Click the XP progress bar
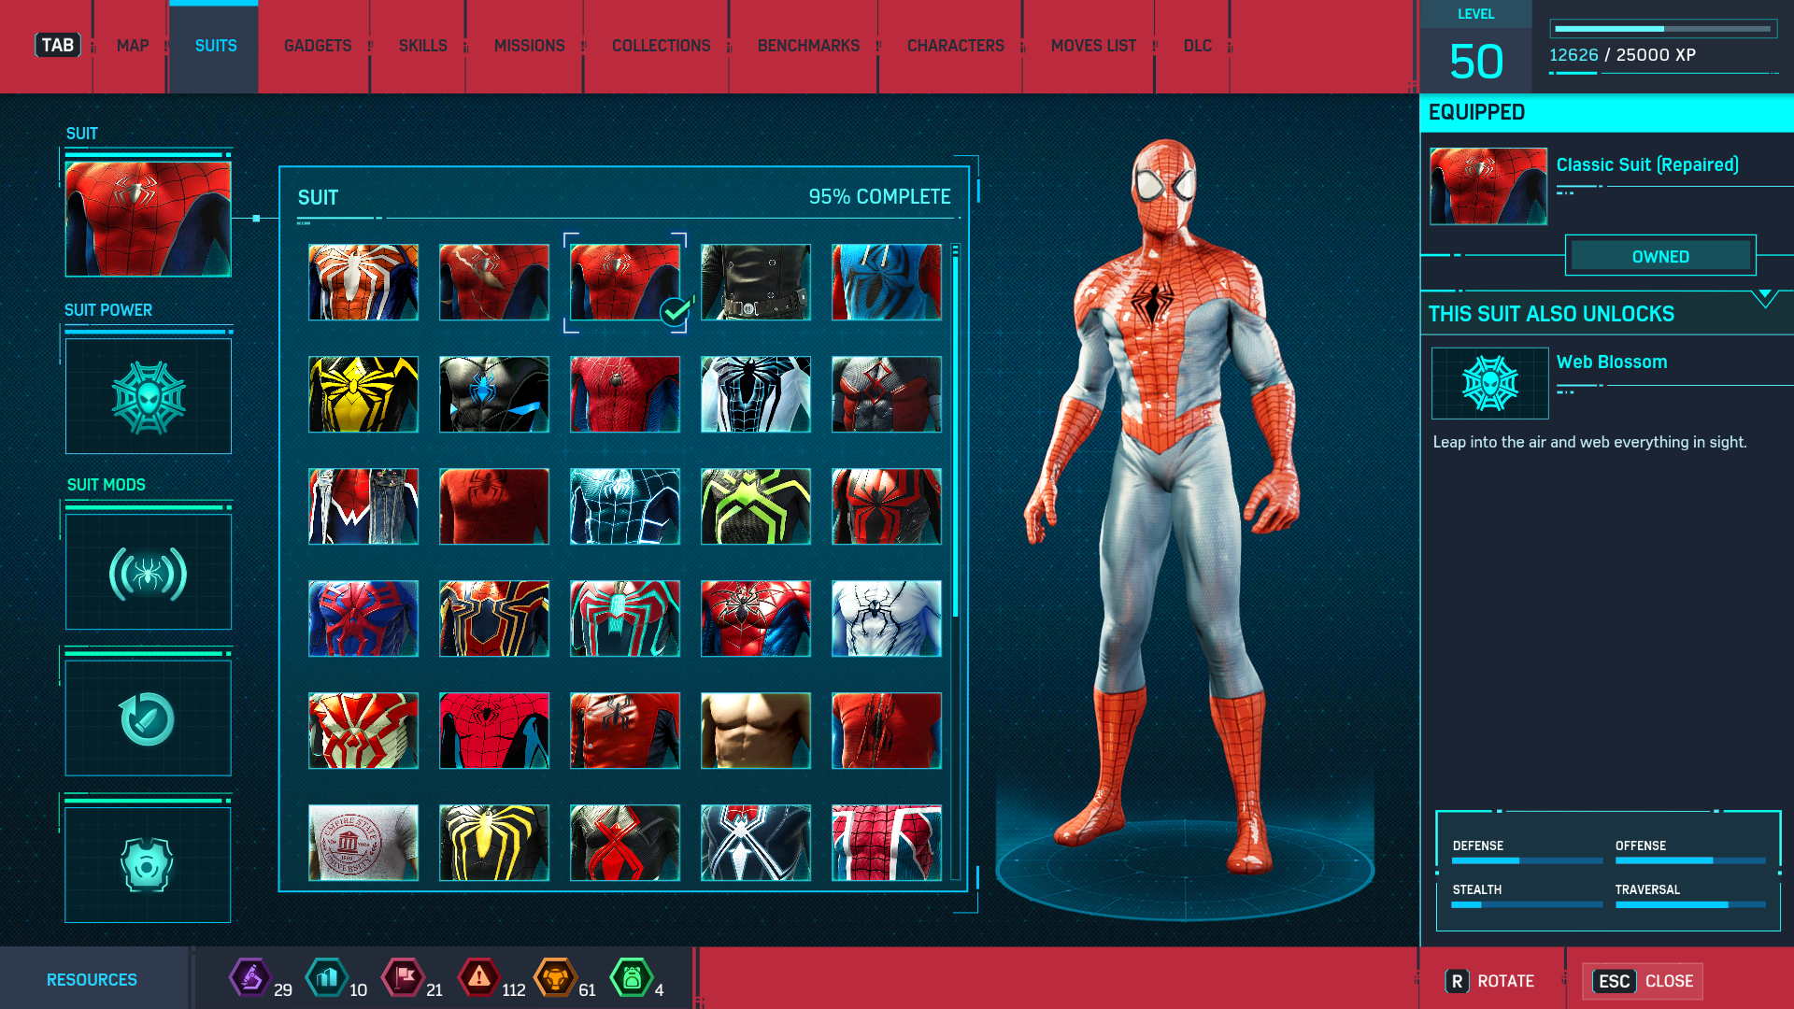This screenshot has width=1794, height=1009. [x=1662, y=29]
